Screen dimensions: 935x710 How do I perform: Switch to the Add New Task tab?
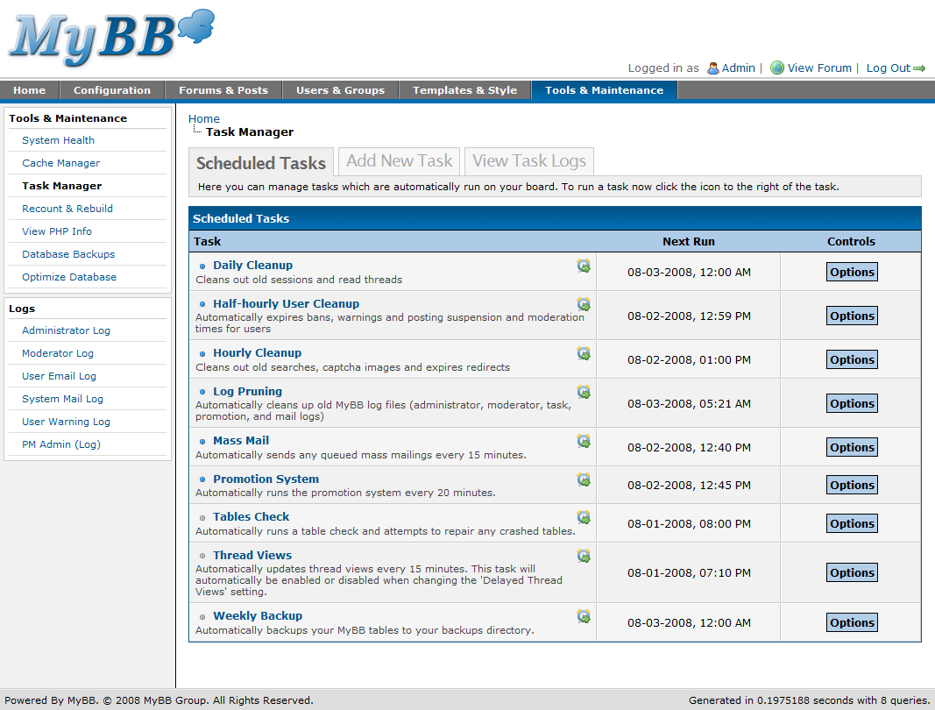(x=399, y=161)
